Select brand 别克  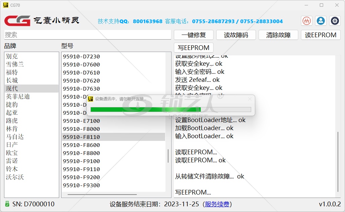(x=32, y=56)
